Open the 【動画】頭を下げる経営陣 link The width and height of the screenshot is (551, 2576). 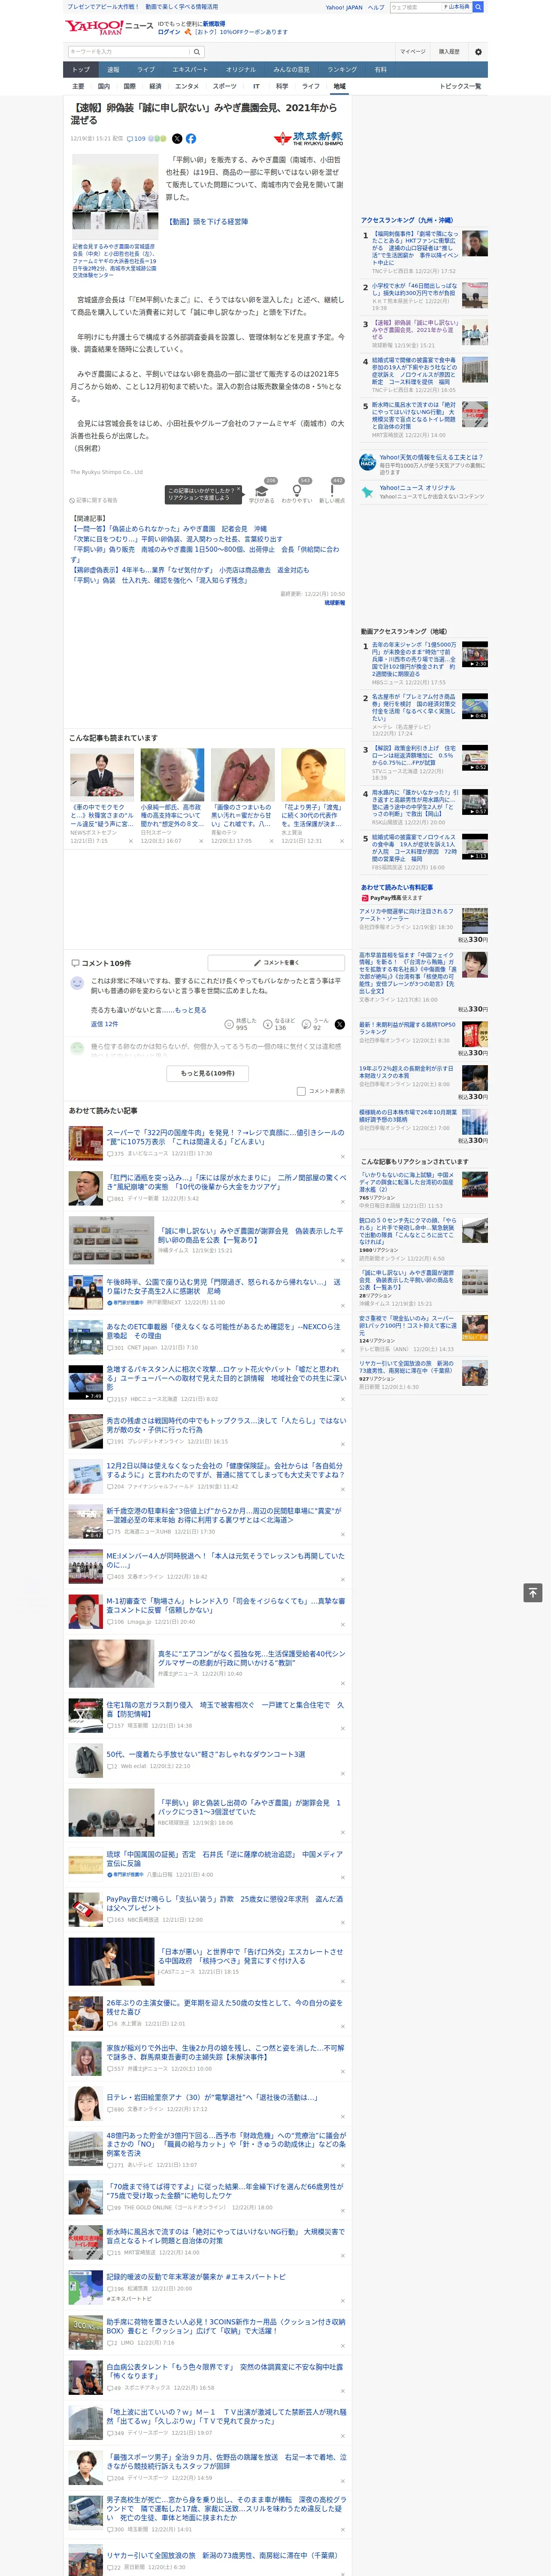click(207, 222)
